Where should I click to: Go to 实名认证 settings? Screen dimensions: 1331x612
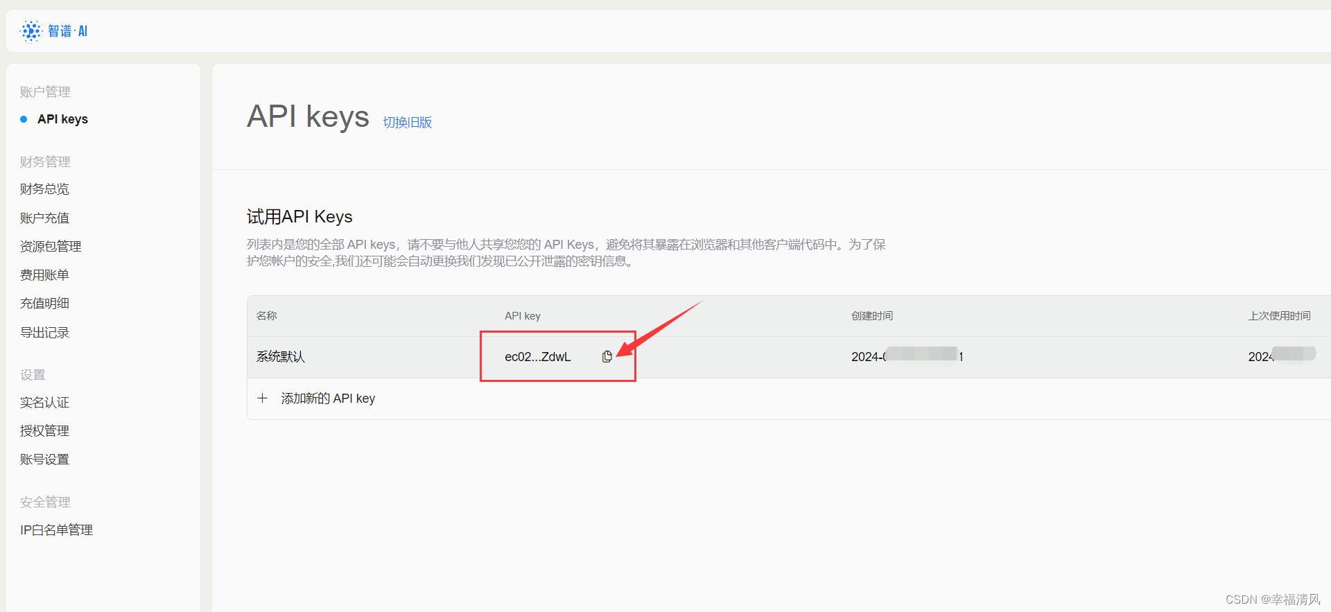44,403
